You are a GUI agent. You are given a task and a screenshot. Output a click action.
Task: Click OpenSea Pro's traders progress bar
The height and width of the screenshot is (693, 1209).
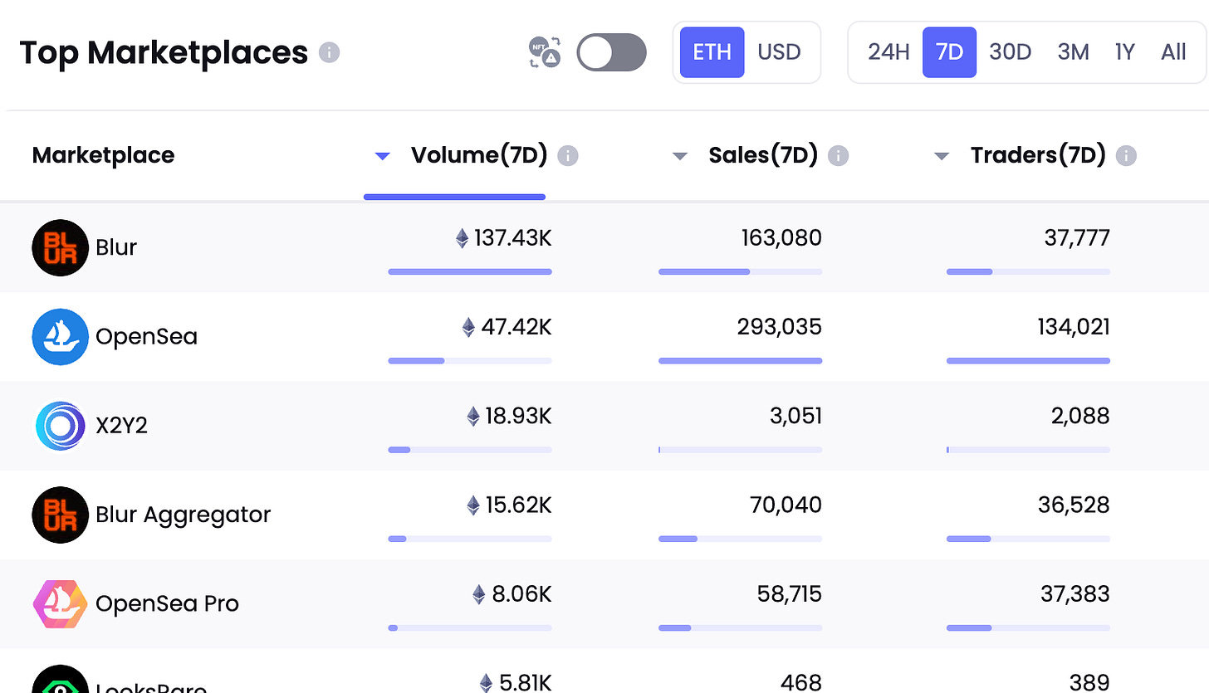1028,627
